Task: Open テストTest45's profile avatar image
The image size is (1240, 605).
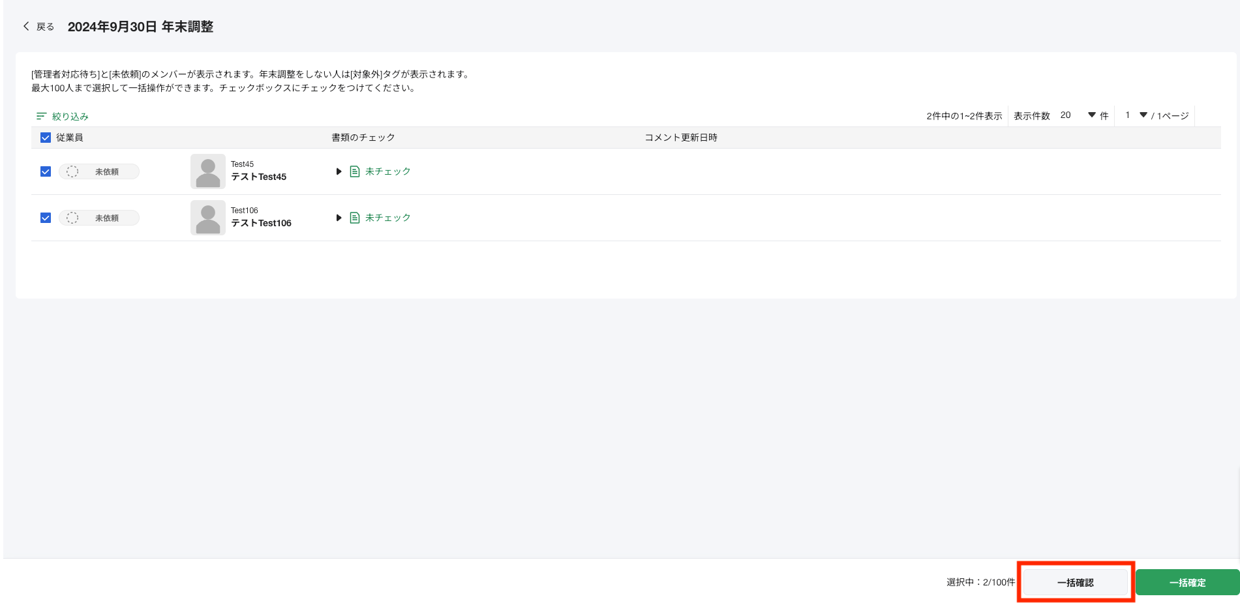Action: pos(207,171)
